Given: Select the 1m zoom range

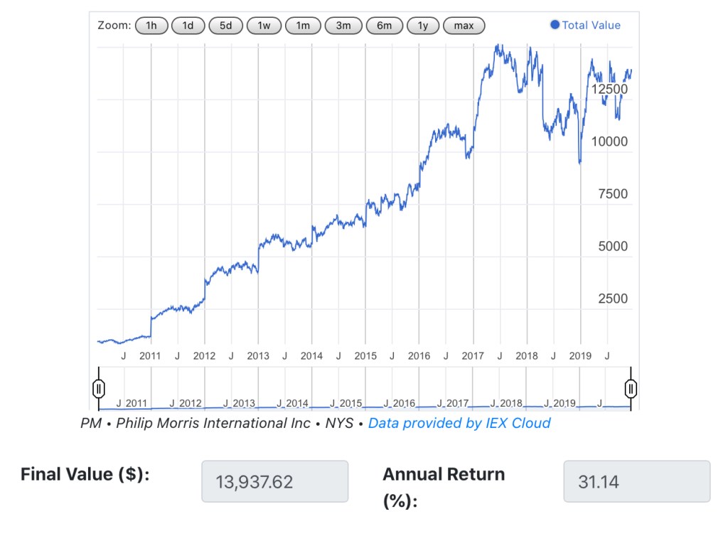Looking at the screenshot, I should [x=303, y=26].
